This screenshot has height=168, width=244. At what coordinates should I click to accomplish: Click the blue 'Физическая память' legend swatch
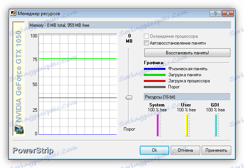154,69
